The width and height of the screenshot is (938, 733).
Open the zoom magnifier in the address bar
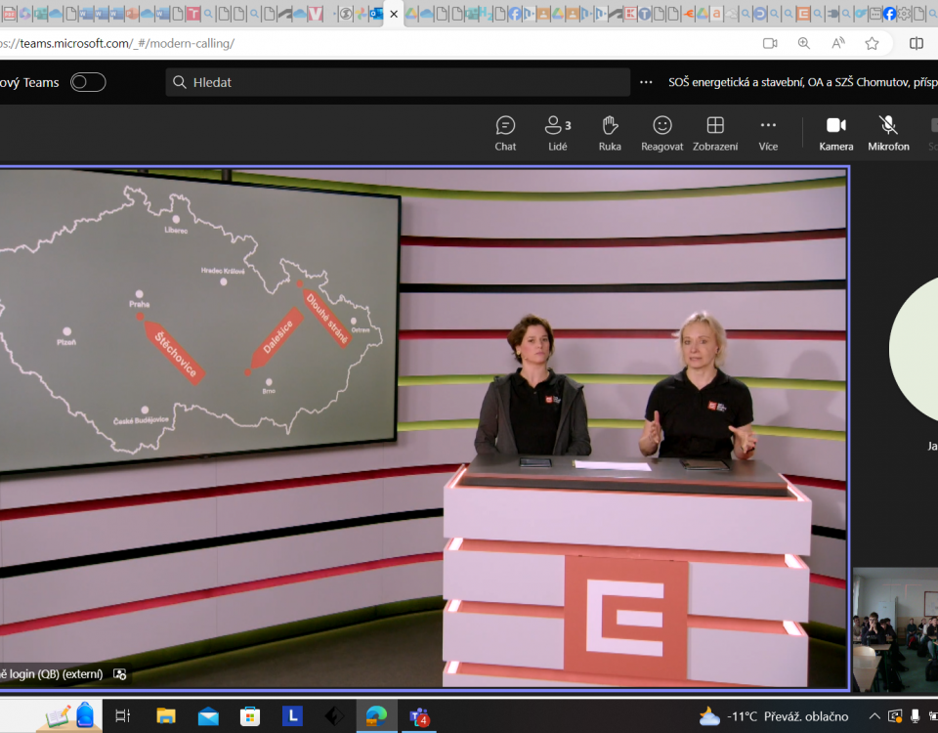(x=804, y=43)
